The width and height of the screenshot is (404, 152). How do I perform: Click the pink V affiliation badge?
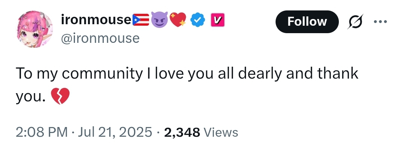tap(217, 20)
